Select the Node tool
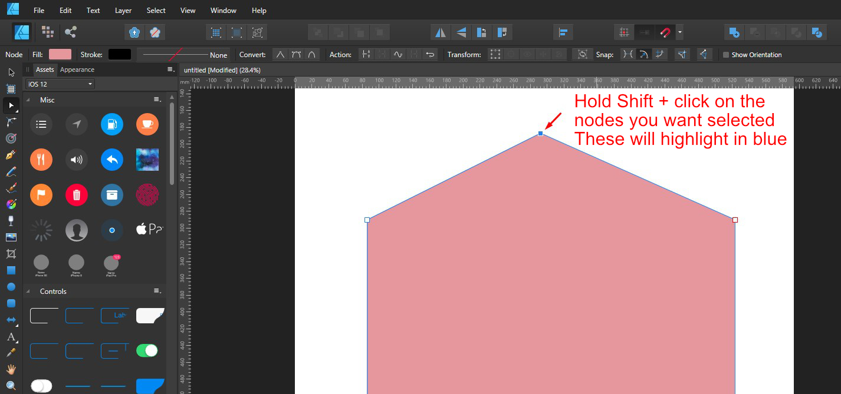The image size is (841, 394). 11,105
